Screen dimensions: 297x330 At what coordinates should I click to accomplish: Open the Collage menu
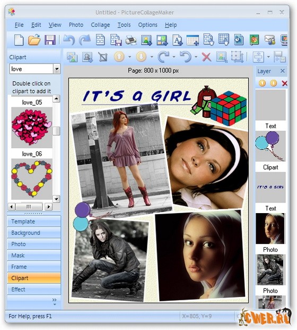coord(100,25)
